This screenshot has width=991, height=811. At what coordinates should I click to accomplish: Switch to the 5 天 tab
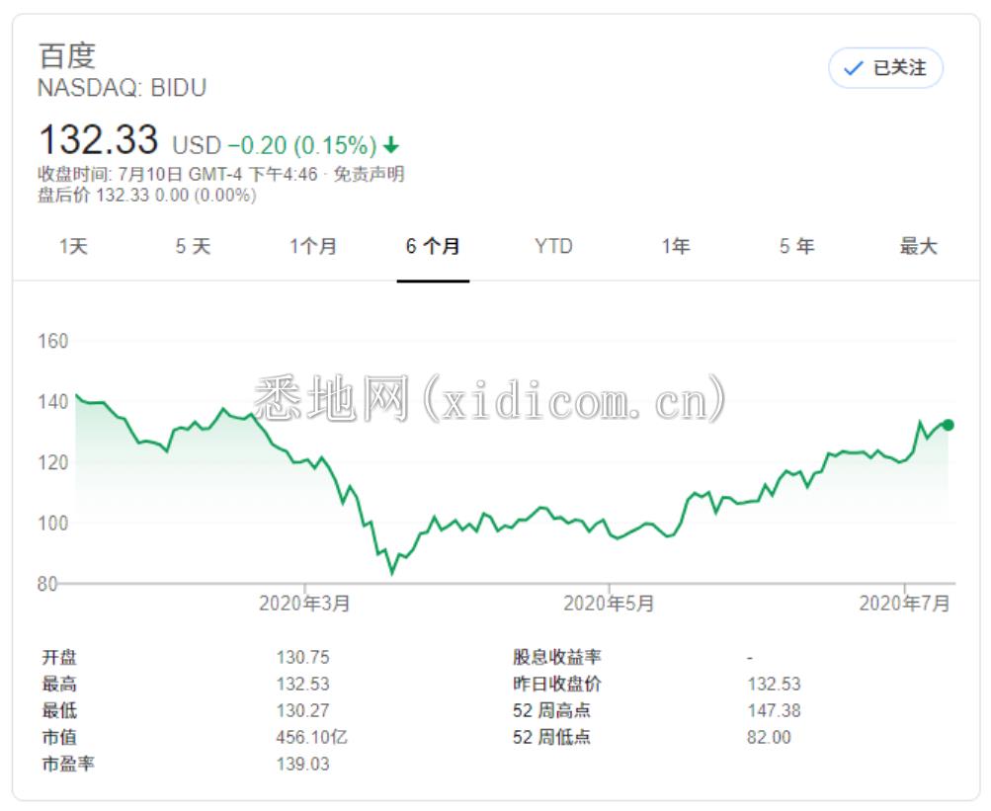[x=194, y=246]
